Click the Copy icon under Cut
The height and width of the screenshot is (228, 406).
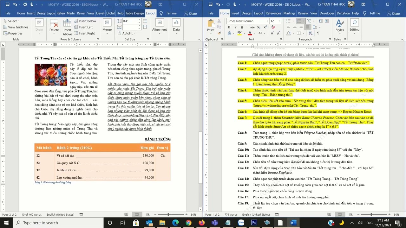pos(219,27)
